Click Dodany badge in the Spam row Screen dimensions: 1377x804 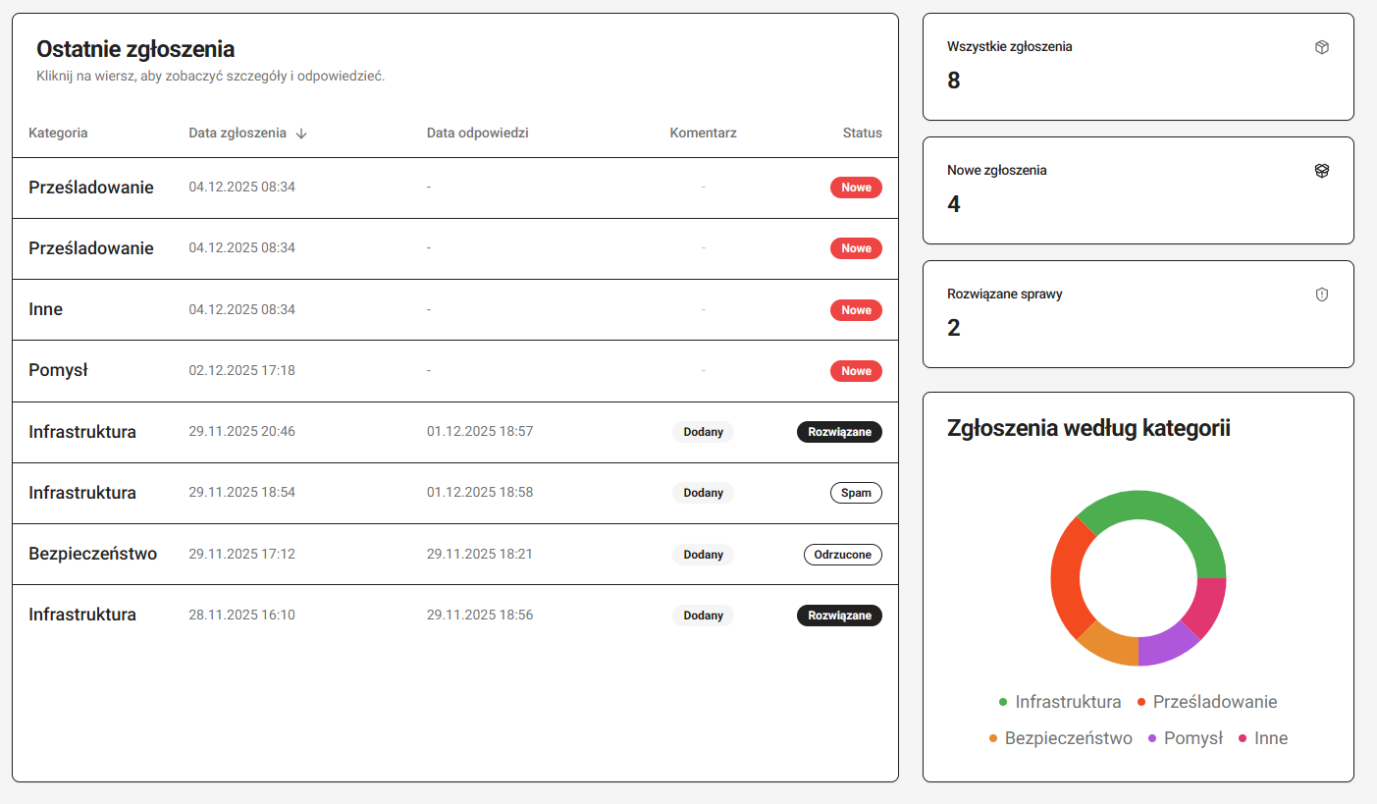pyautogui.click(x=703, y=493)
